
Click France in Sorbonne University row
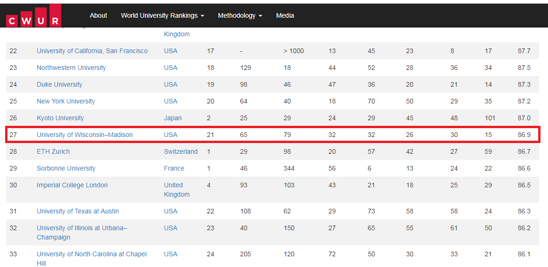click(x=174, y=168)
